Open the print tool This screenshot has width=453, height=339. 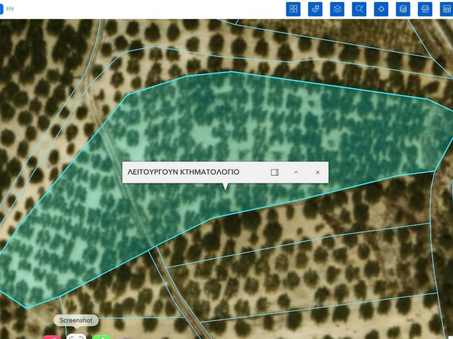425,9
